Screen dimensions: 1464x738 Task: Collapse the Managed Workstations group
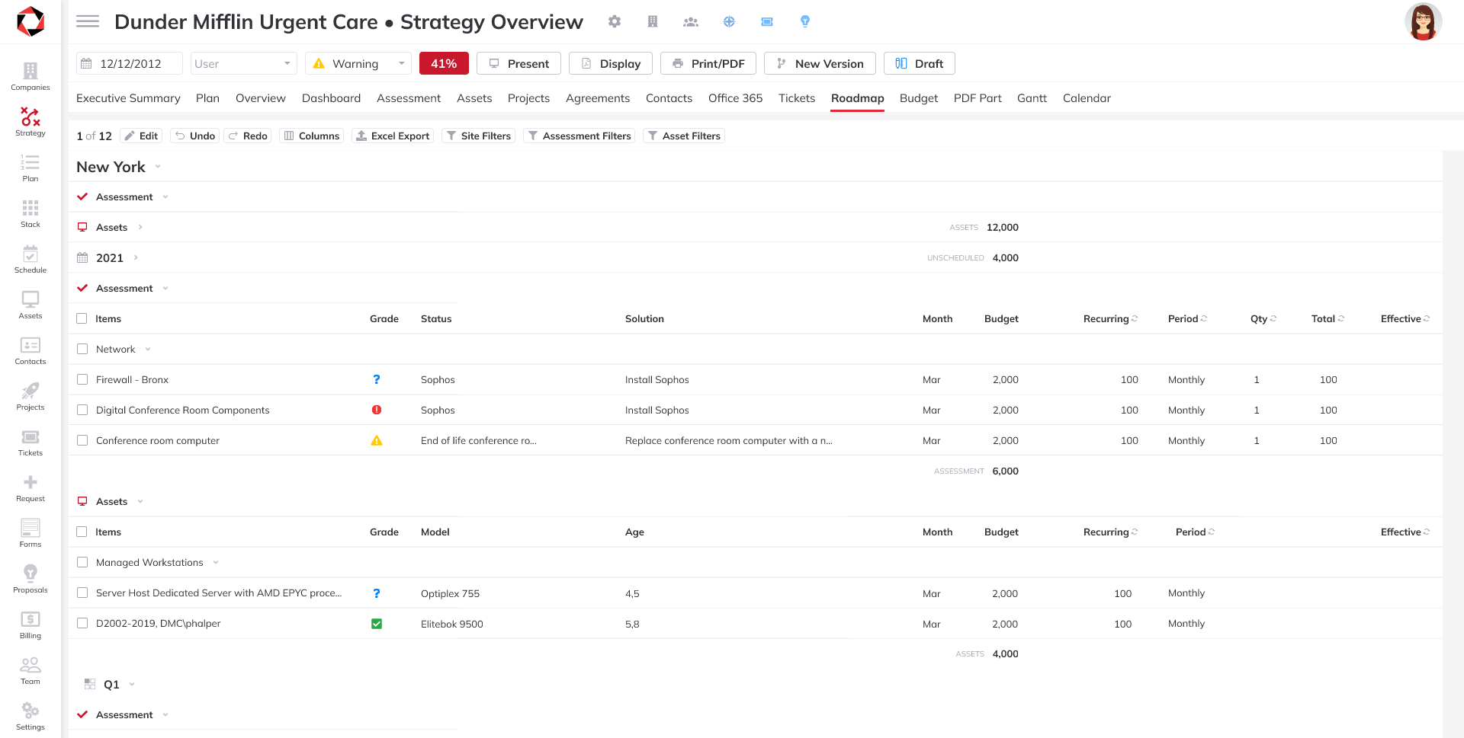pyautogui.click(x=216, y=562)
